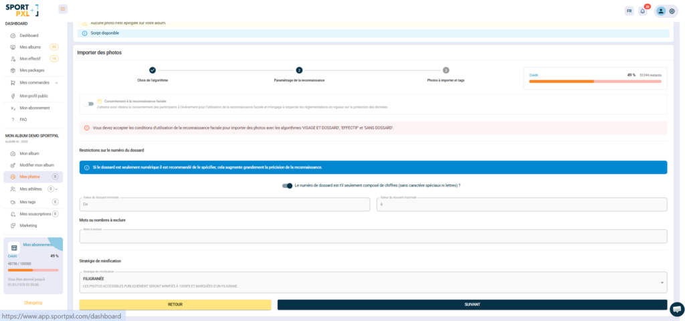This screenshot has height=321, width=685.
Task: Click the Dashboard icon in sidebar
Action: pyautogui.click(x=13, y=35)
